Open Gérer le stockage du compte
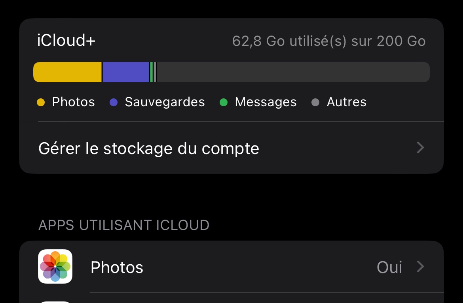Viewport: 463px width, 303px height. pos(149,149)
